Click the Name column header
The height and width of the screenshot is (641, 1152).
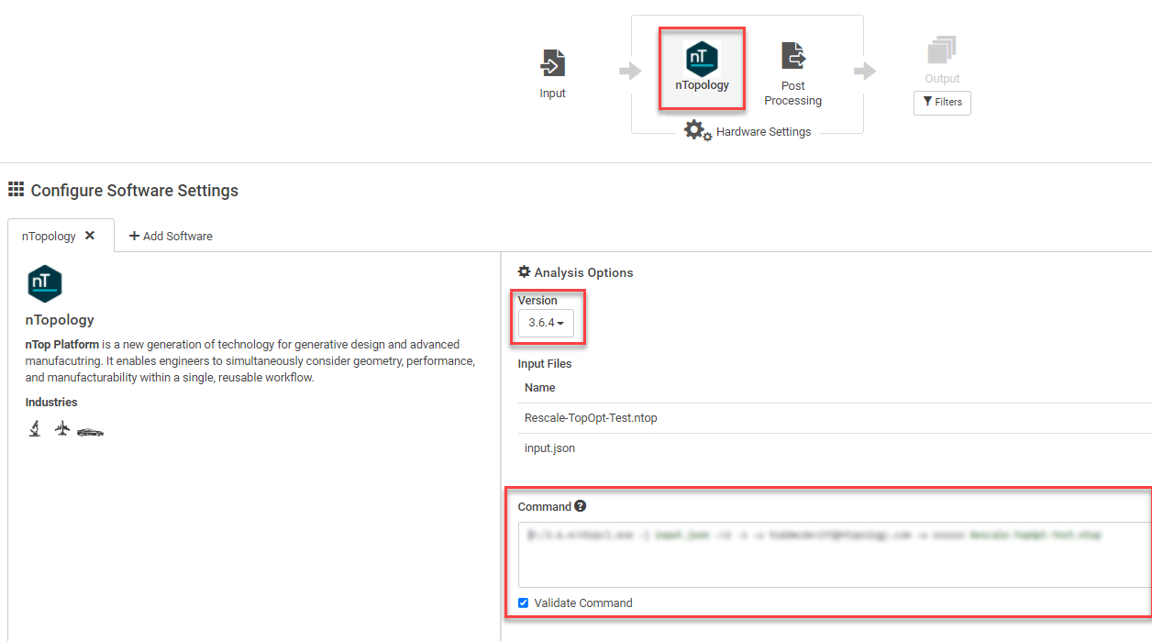[540, 388]
